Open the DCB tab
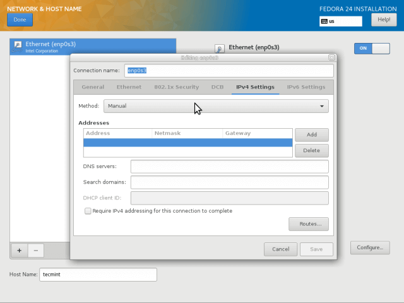Screen dimensions: 404x303 (217, 87)
